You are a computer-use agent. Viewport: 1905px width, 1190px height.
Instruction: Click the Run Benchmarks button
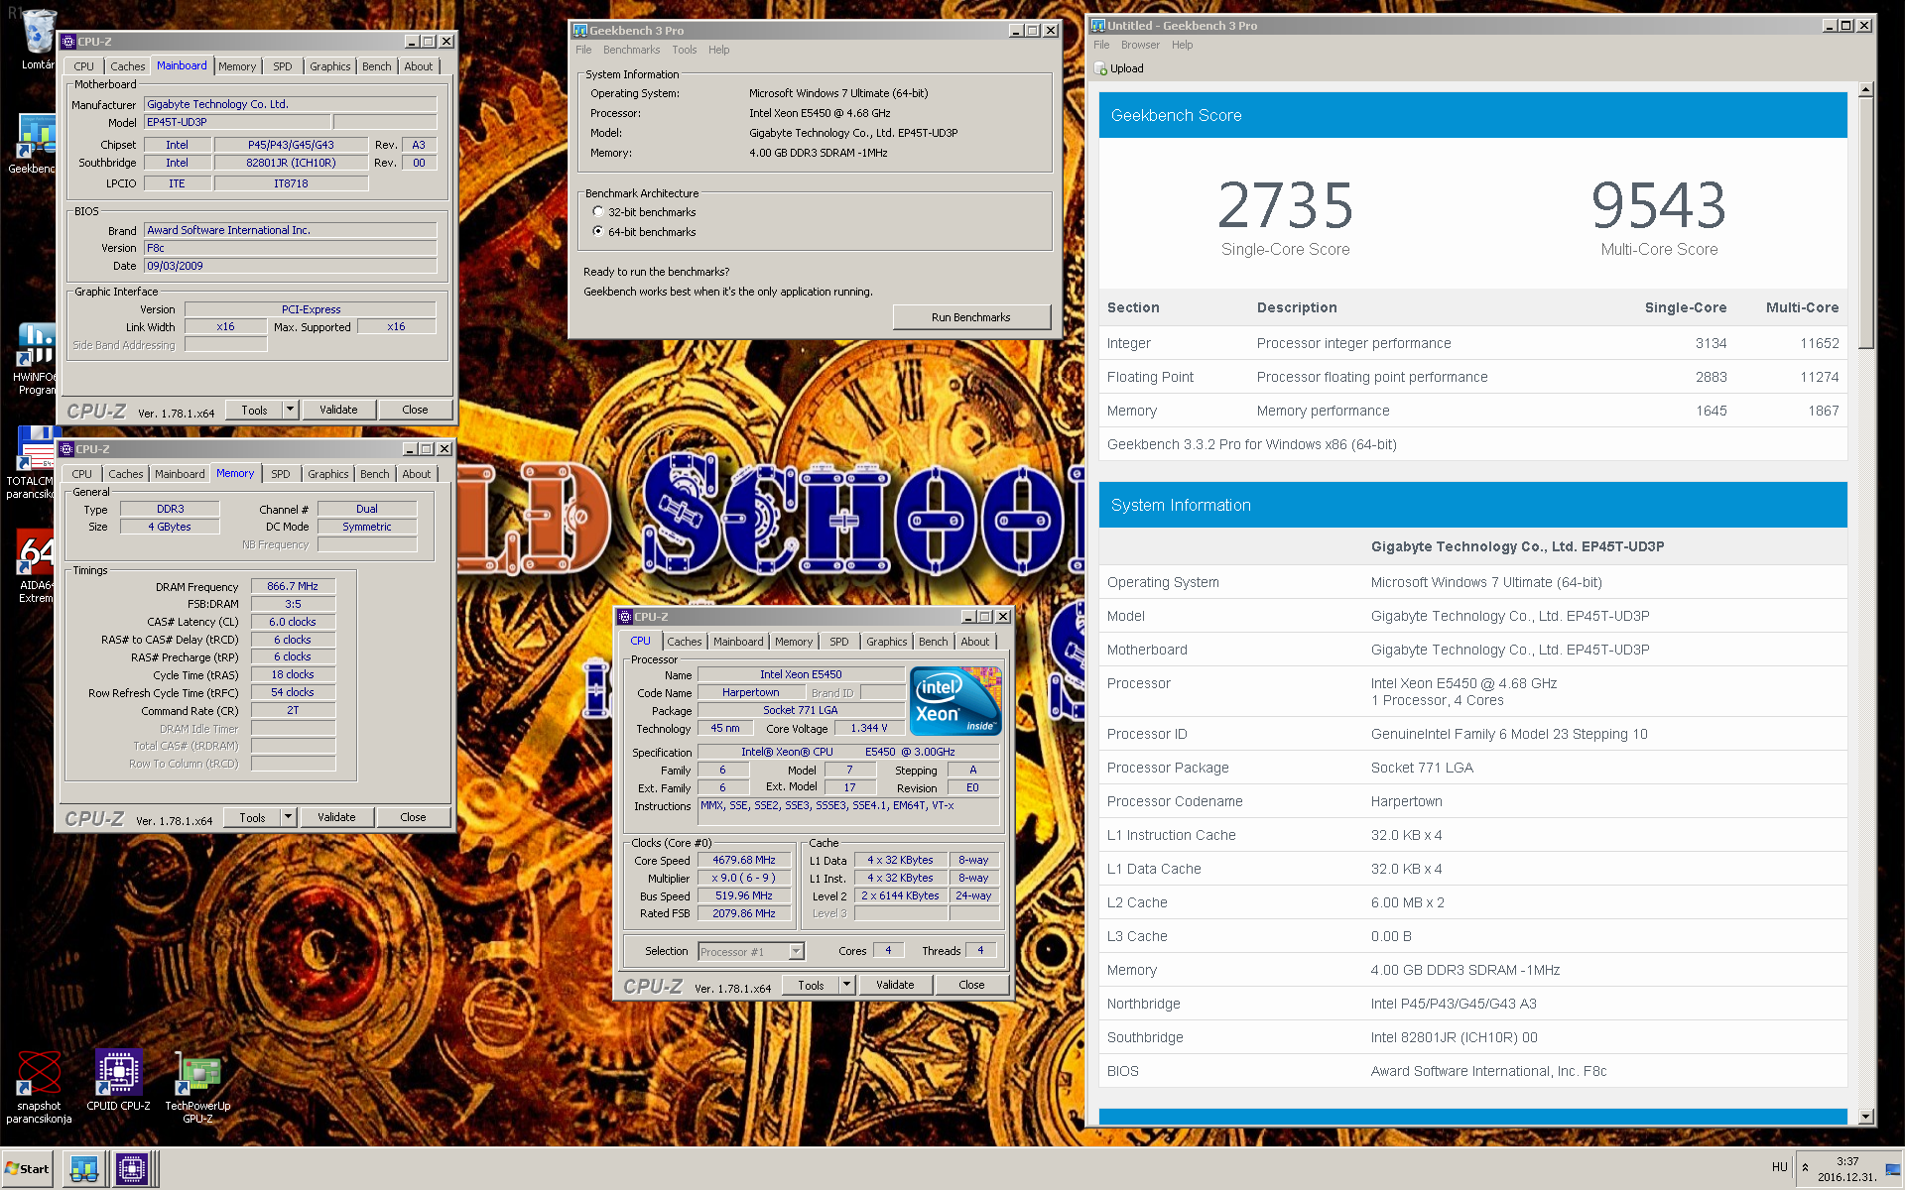pos(971,317)
